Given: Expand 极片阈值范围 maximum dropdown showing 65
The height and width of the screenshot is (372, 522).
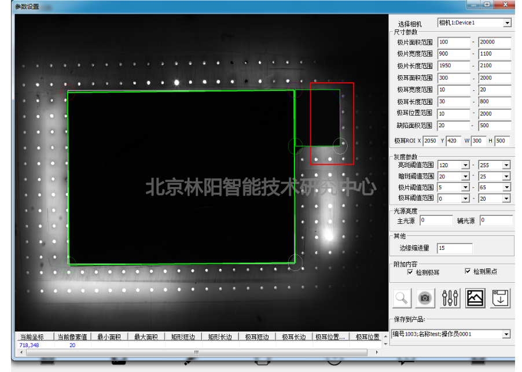Looking at the screenshot, I should click(506, 187).
